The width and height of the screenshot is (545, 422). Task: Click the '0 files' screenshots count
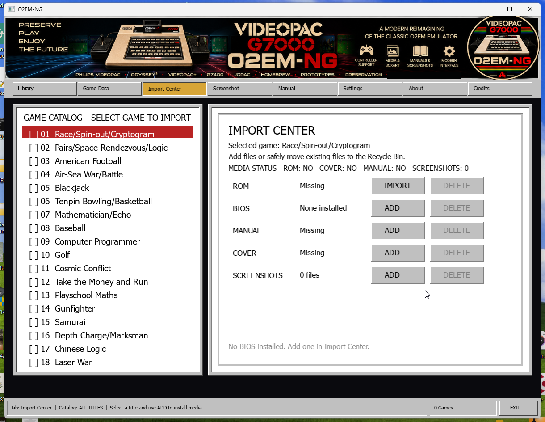(x=310, y=275)
